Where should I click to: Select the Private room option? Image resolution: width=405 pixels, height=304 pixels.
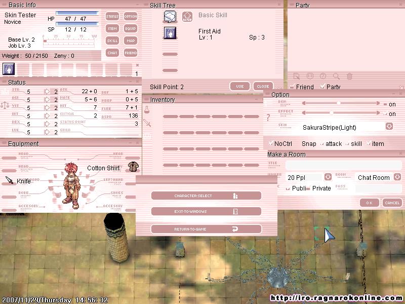[308, 188]
